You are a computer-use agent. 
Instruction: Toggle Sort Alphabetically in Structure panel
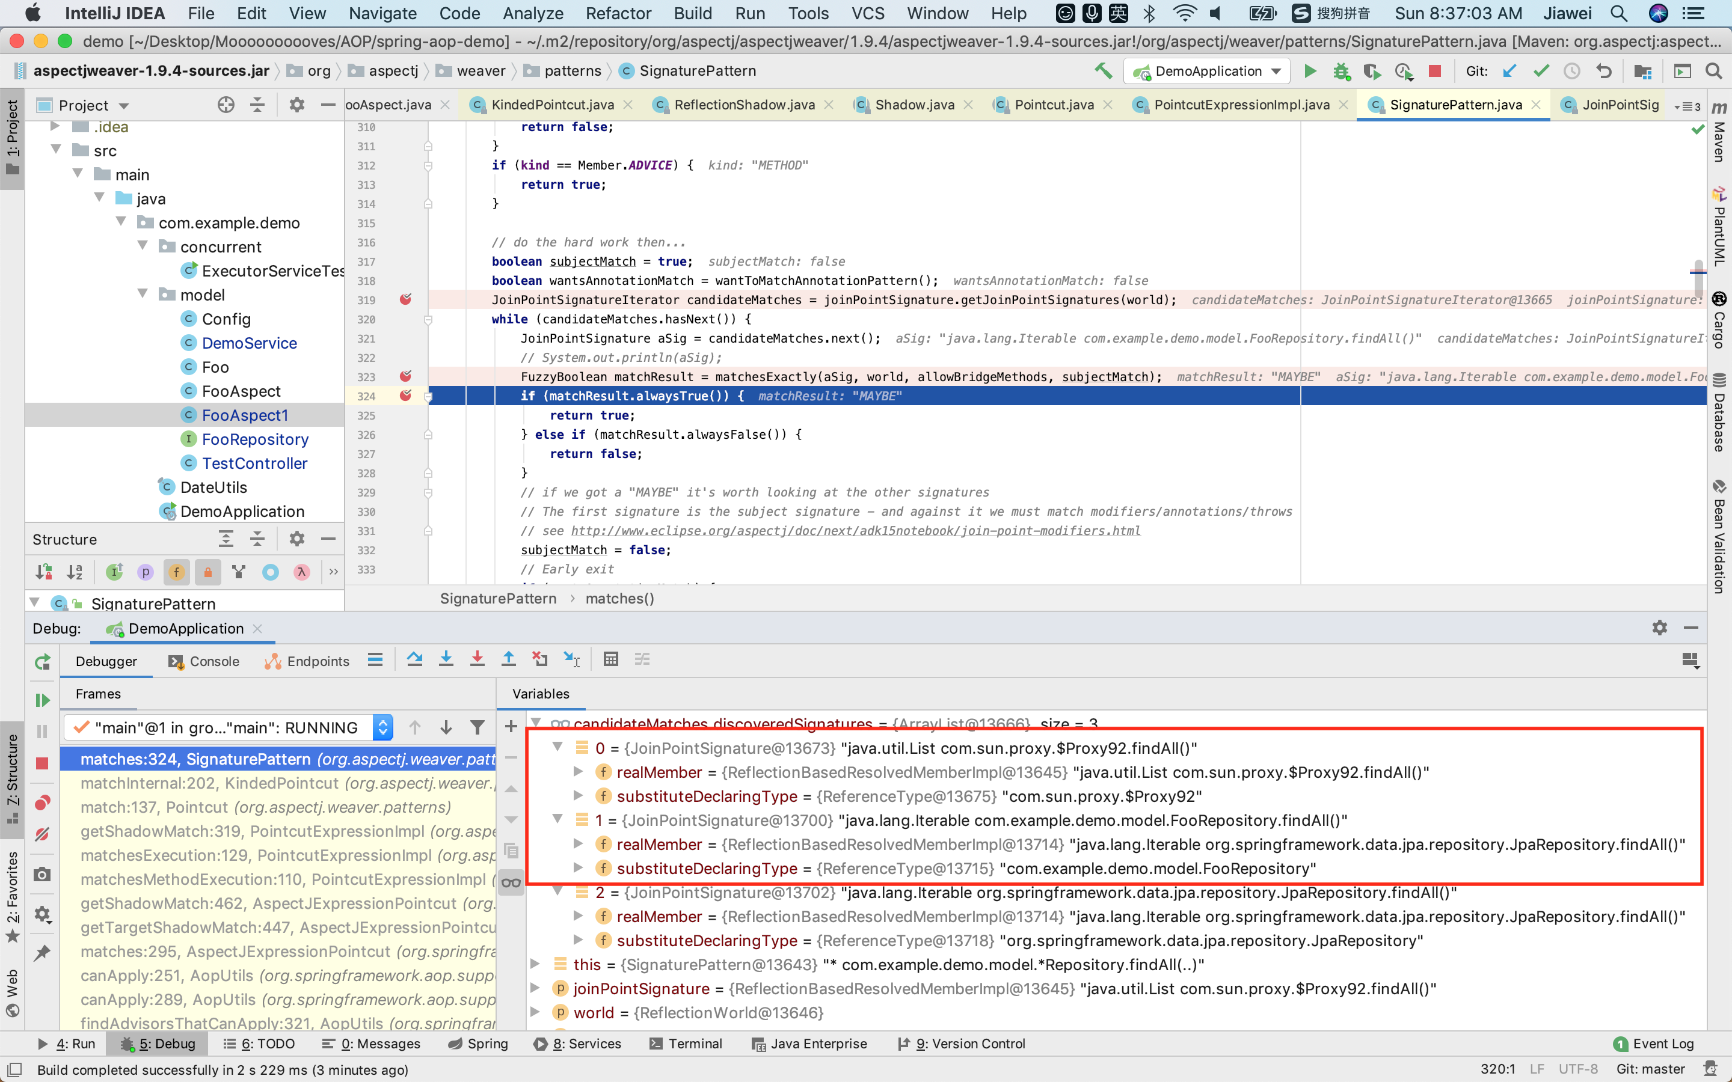(x=75, y=572)
